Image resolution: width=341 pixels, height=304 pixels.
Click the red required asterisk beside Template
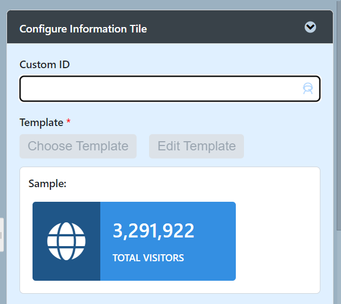68,122
